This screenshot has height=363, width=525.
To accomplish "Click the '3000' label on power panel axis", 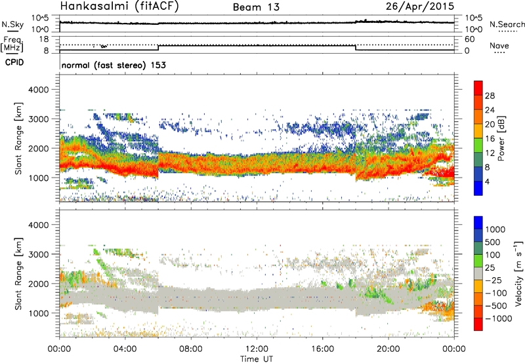I will 38,119.
